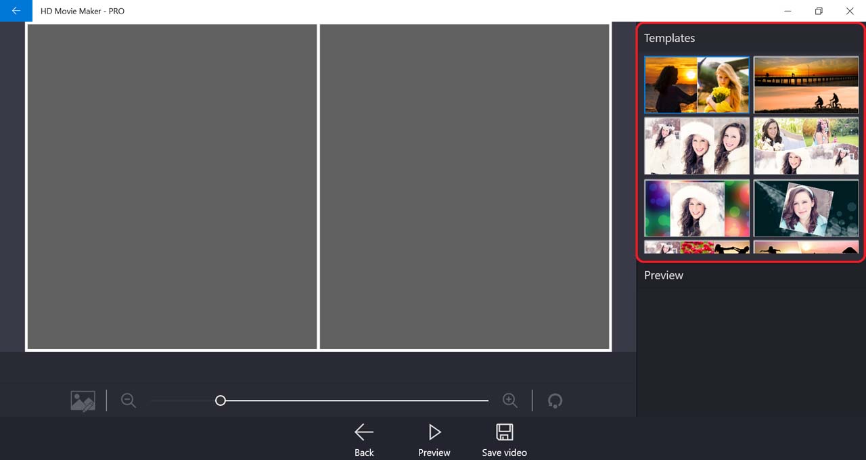Pick the colorful bokeh background template
The height and width of the screenshot is (460, 866).
tap(697, 208)
